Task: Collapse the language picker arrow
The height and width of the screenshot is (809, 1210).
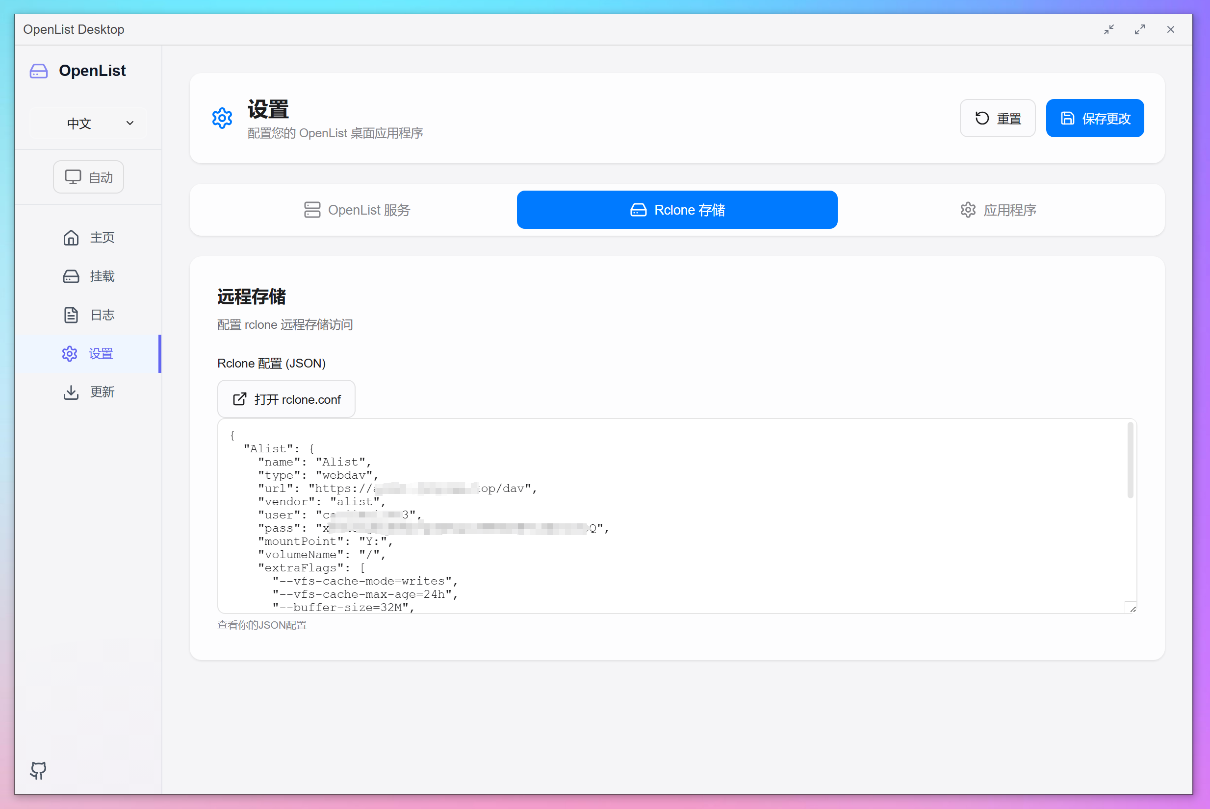Action: coord(129,123)
